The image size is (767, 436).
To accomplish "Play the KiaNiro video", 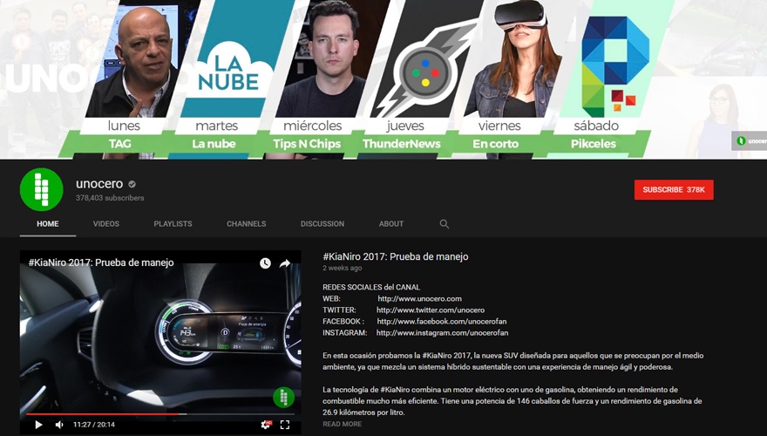I will 38,425.
